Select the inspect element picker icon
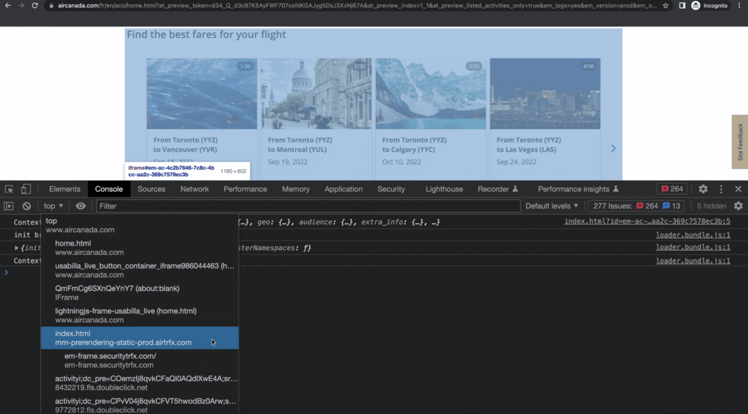This screenshot has width=748, height=414. pyautogui.click(x=9, y=189)
